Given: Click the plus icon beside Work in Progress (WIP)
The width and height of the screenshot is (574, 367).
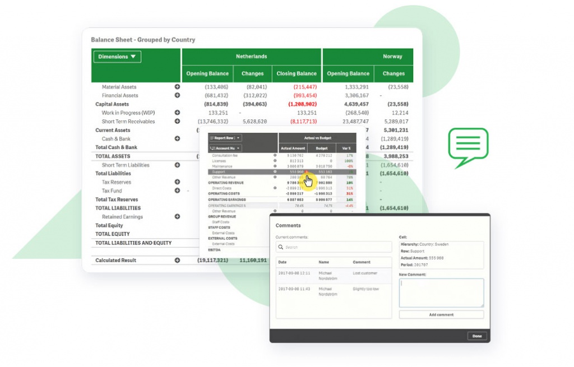Looking at the screenshot, I should click(x=177, y=113).
